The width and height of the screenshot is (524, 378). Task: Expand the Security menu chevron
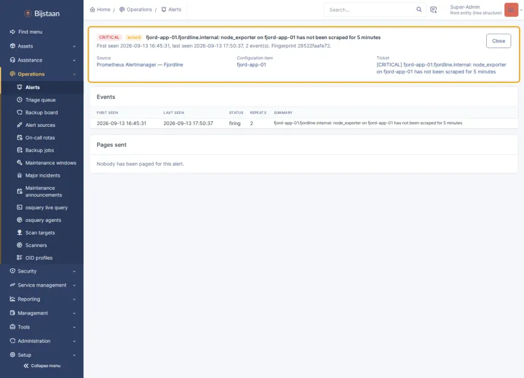point(74,271)
